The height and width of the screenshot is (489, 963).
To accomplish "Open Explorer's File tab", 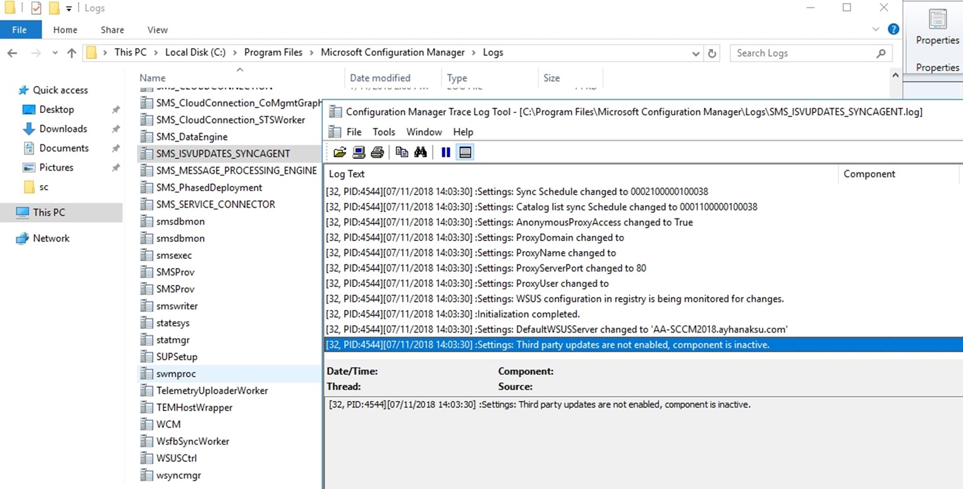I will point(19,30).
